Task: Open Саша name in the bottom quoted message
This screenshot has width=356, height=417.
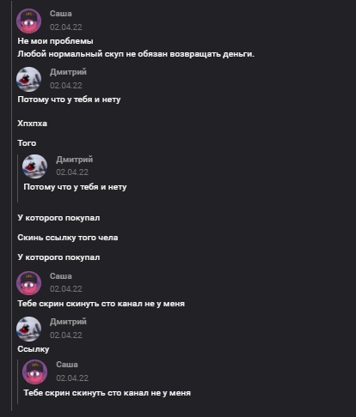Action: (x=67, y=365)
